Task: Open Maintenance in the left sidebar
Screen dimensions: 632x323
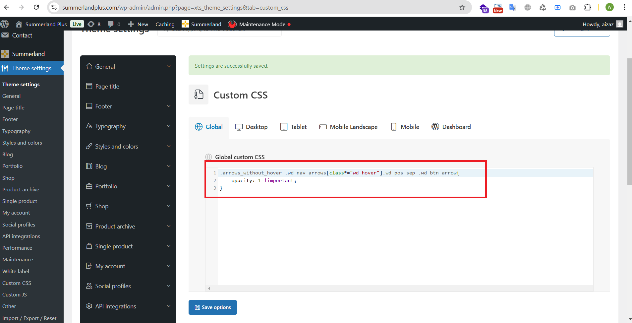Action: (18, 259)
